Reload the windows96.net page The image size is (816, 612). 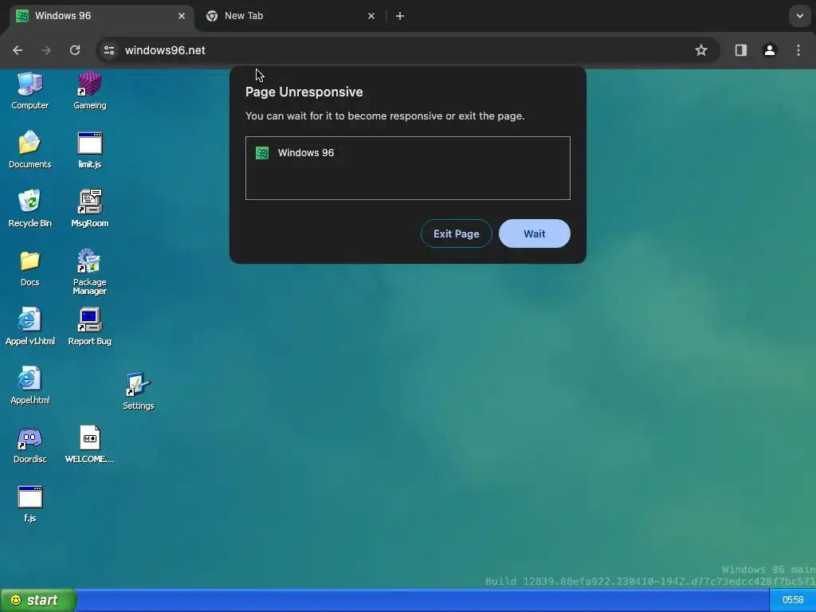pos(75,50)
